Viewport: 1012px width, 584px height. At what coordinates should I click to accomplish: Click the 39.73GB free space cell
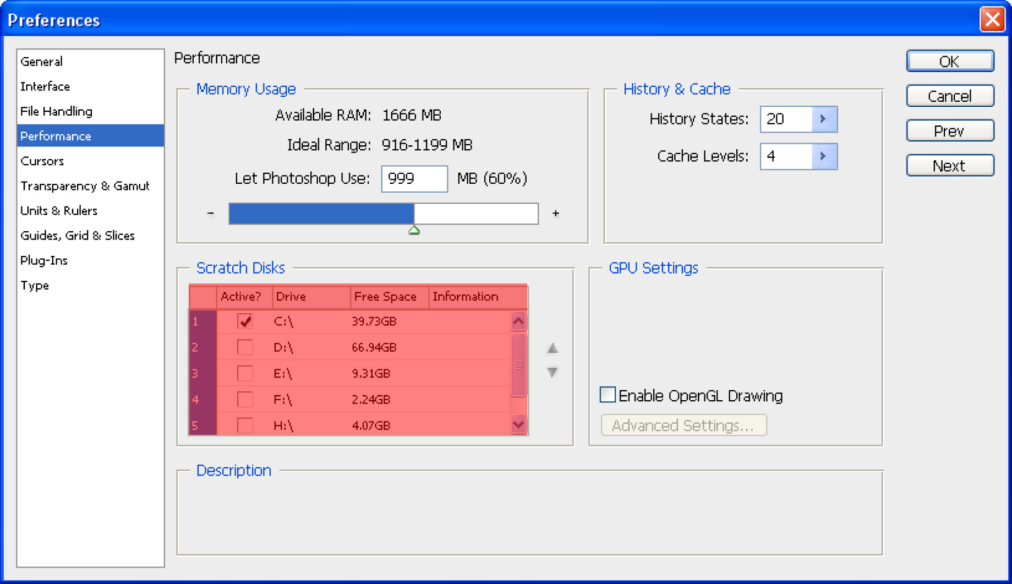pos(374,321)
